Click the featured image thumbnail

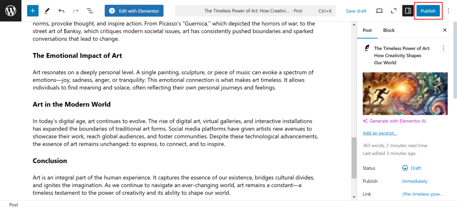[x=405, y=93]
